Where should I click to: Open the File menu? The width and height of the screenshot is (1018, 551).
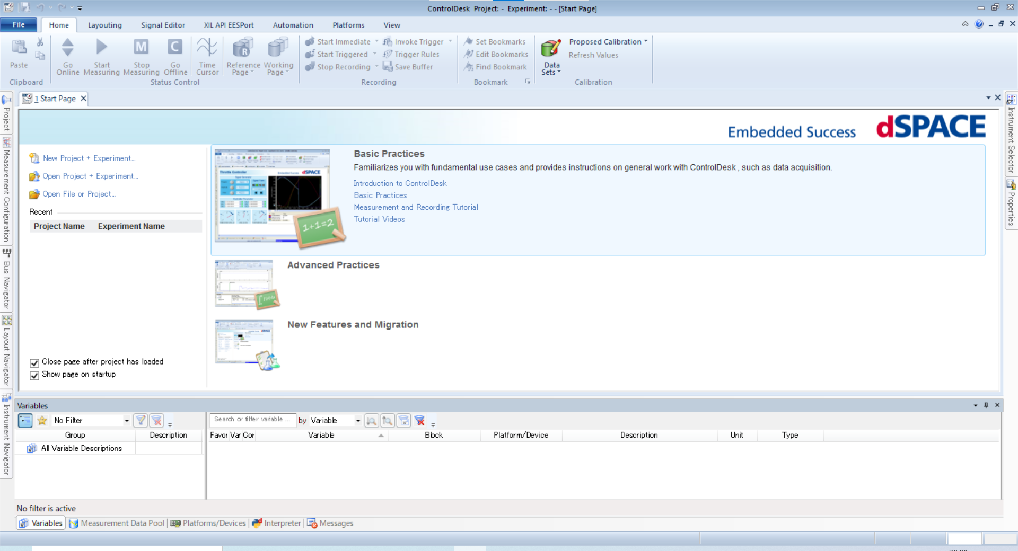pyautogui.click(x=19, y=24)
